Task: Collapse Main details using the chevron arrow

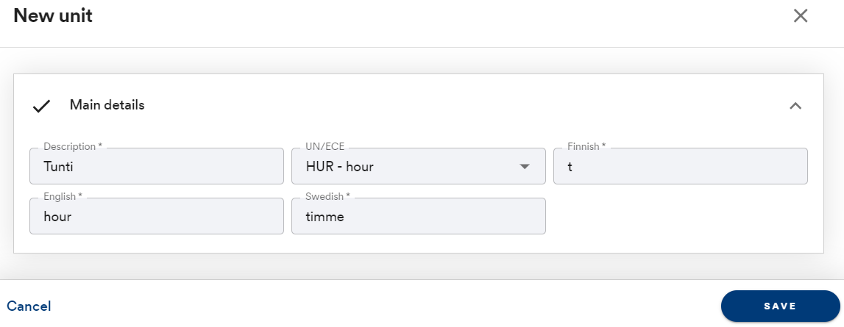Action: tap(795, 106)
